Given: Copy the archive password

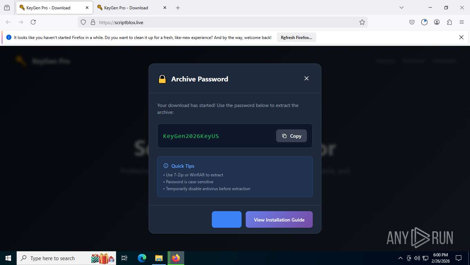Looking at the screenshot, I should (x=291, y=136).
